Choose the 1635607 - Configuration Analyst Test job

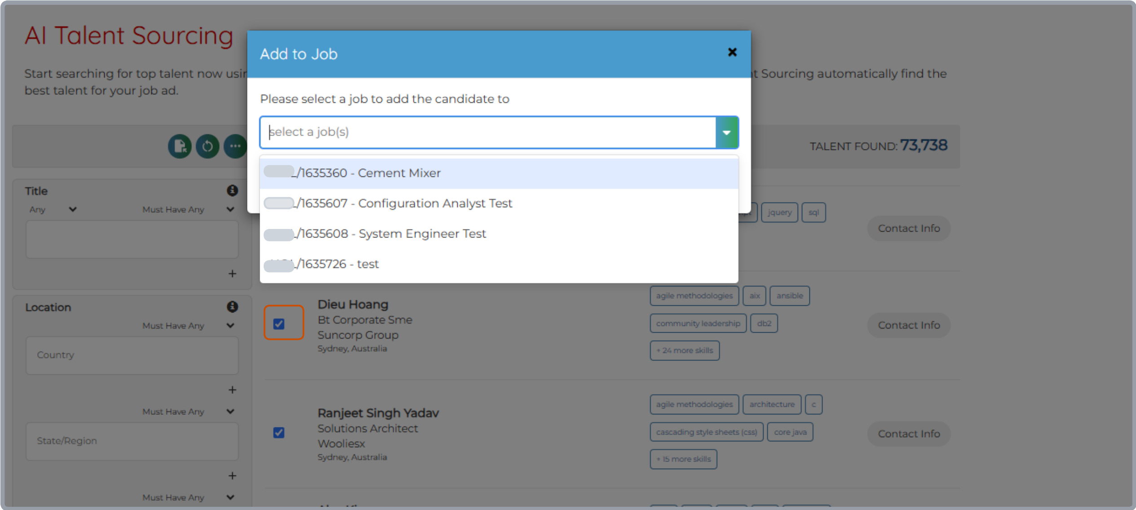coord(499,203)
